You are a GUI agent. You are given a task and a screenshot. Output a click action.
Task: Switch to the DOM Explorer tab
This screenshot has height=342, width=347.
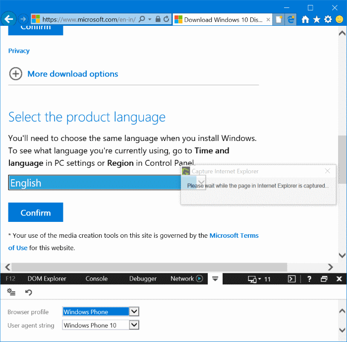pyautogui.click(x=47, y=278)
